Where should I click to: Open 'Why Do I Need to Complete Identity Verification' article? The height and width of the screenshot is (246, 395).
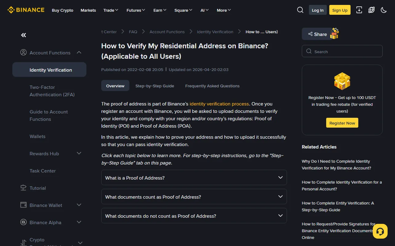point(336,165)
